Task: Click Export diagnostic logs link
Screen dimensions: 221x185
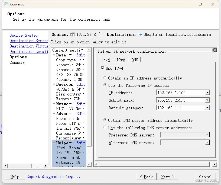Action: click(x=53, y=177)
